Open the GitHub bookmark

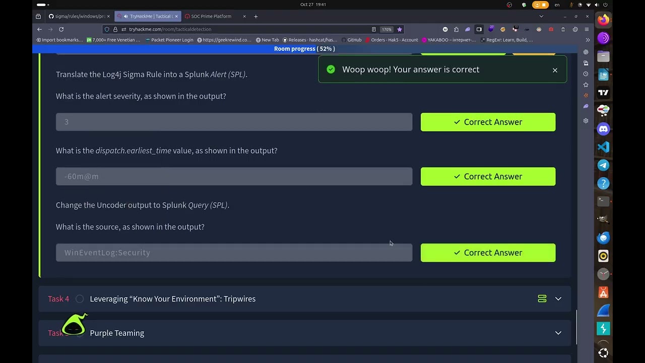[x=352, y=40]
